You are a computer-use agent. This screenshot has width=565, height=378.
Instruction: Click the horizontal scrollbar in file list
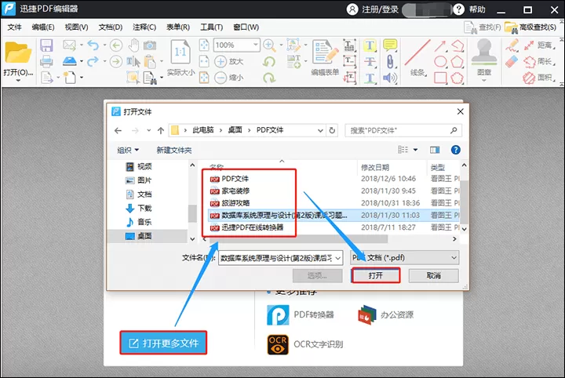coord(299,239)
